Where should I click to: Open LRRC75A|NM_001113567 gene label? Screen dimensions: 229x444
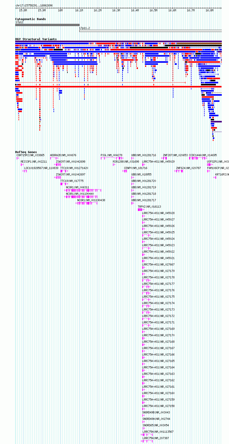click(158, 432)
